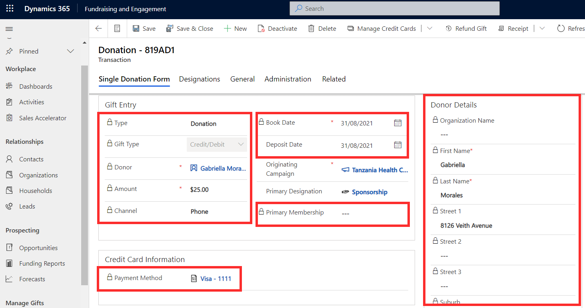Screen dimensions: 585x308
Task: Go back using the back arrow
Action: [98, 29]
